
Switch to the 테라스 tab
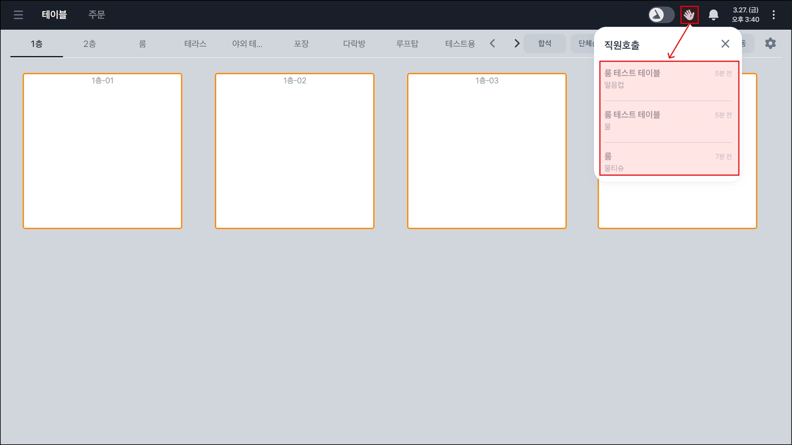coord(195,44)
